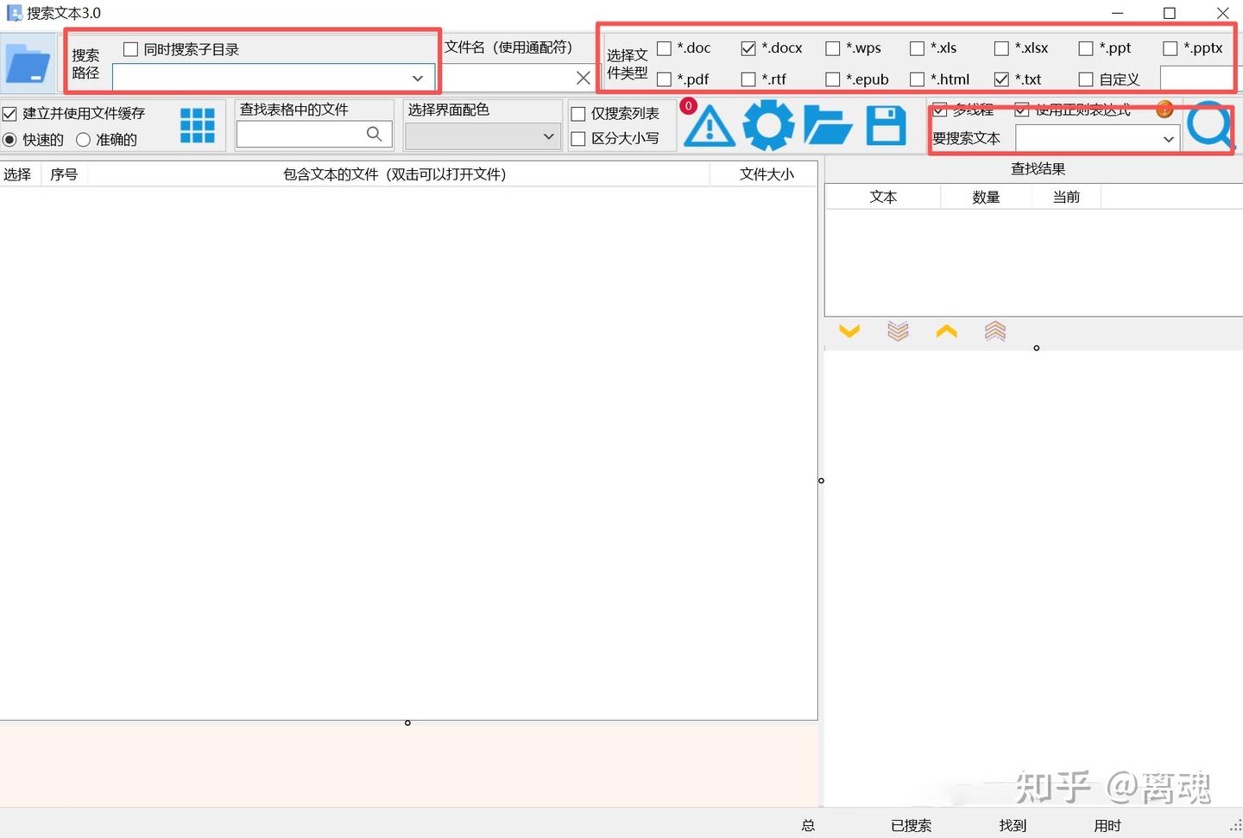The width and height of the screenshot is (1243, 838).
Task: Start the search with big magnifier icon
Action: point(1210,127)
